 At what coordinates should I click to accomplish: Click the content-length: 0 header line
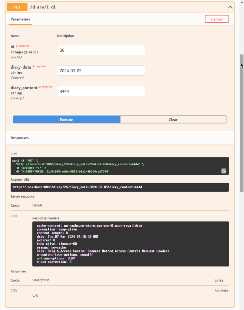(52, 233)
